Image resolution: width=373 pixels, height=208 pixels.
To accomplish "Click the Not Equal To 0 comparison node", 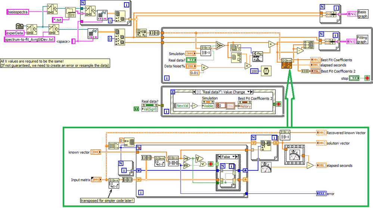I will point(187,165).
